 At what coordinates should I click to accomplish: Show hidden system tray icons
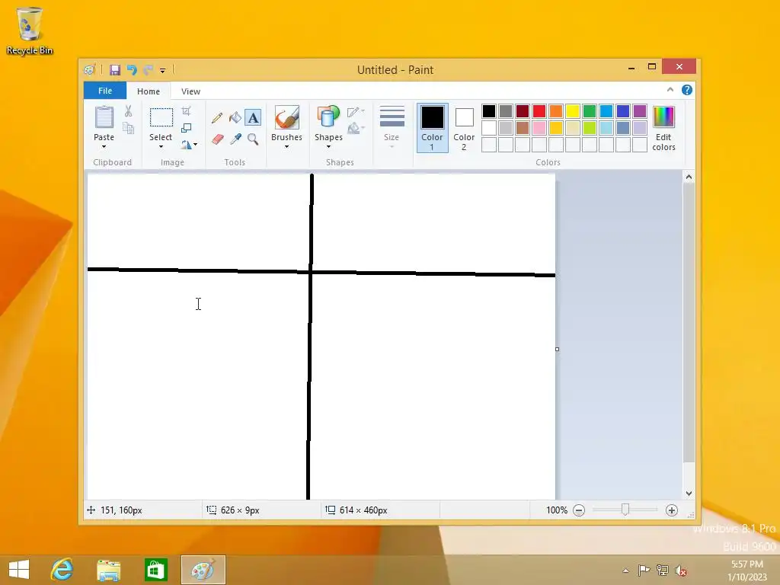click(x=626, y=571)
